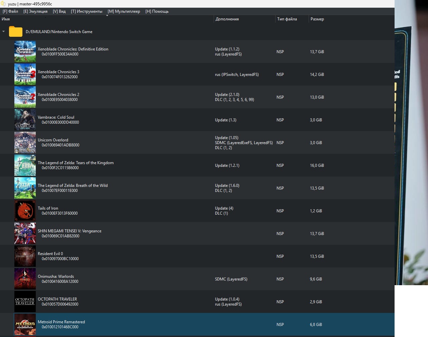Select SHIN MEGAMI TENSEI V: Vengeance title
Image resolution: width=428 pixels, height=337 pixels.
(x=70, y=231)
